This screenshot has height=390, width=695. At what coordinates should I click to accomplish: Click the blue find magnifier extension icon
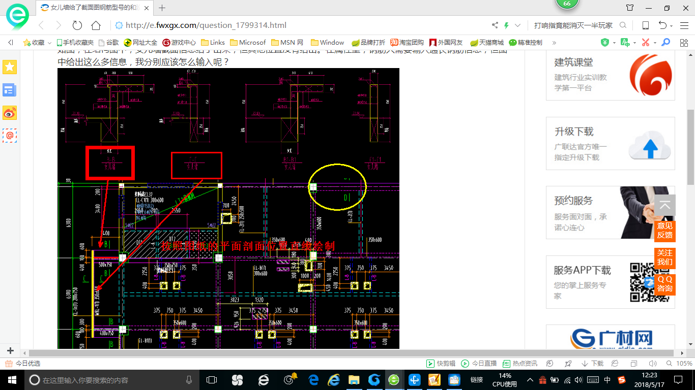click(x=665, y=43)
